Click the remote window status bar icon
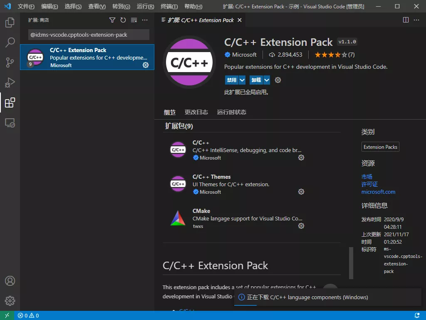 7,315
